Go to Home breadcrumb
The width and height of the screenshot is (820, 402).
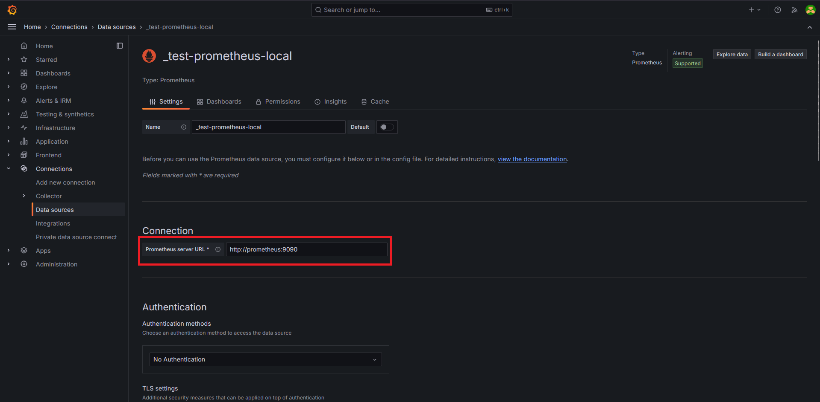tap(32, 27)
